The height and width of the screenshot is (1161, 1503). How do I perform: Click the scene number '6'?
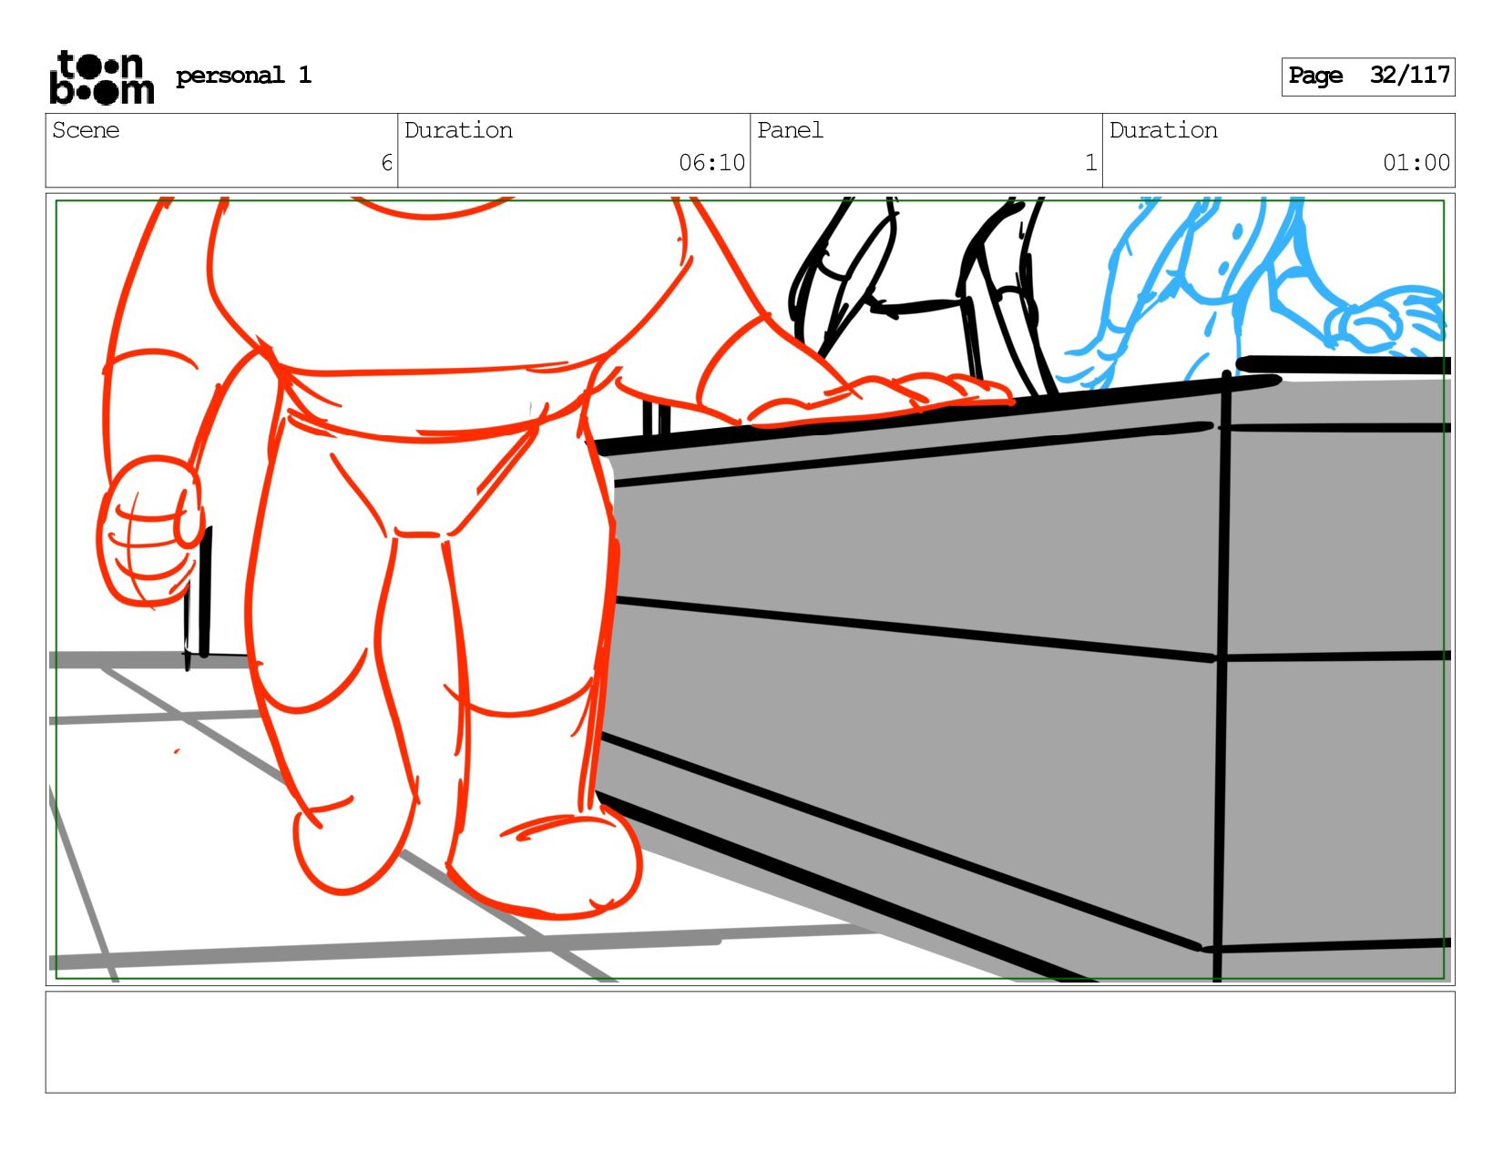click(386, 163)
